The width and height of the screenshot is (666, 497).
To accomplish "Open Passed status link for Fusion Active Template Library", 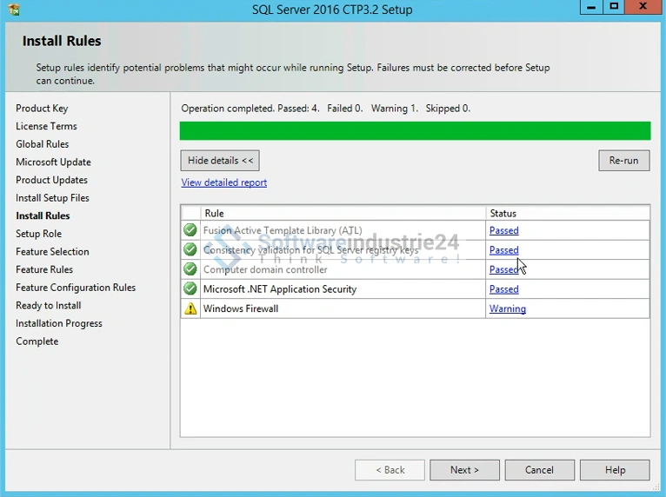I will pos(503,230).
